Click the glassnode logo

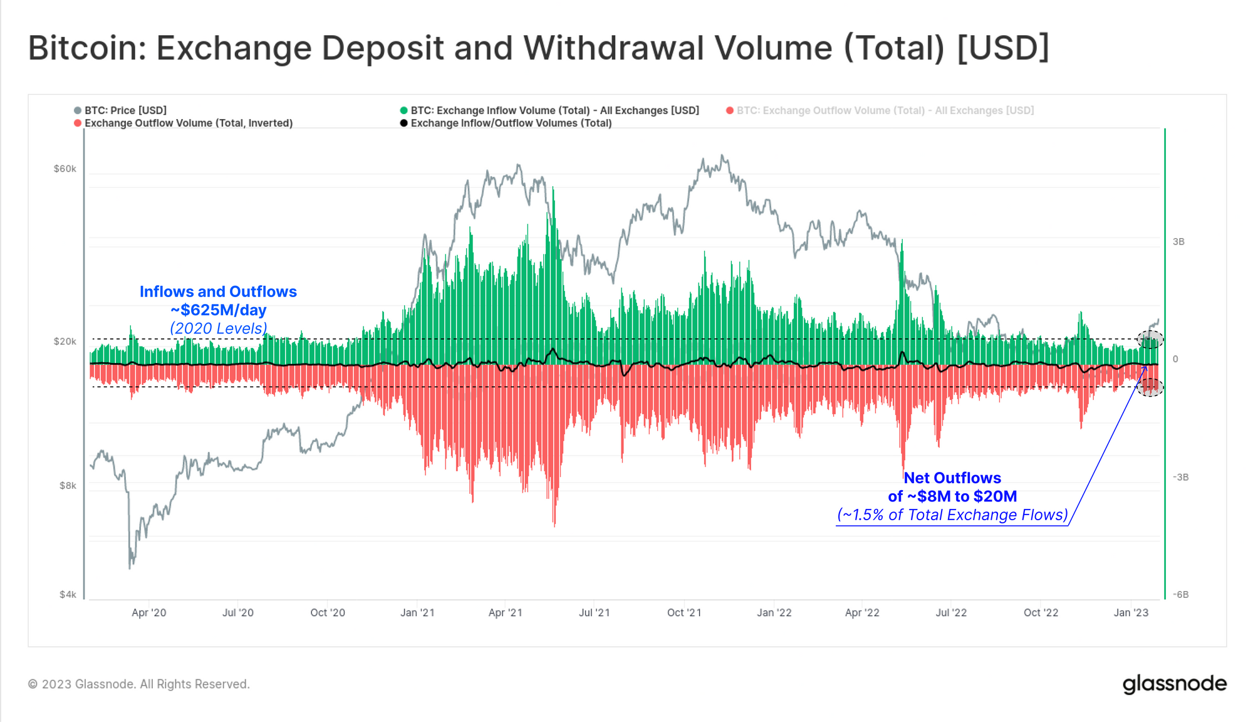(1174, 684)
